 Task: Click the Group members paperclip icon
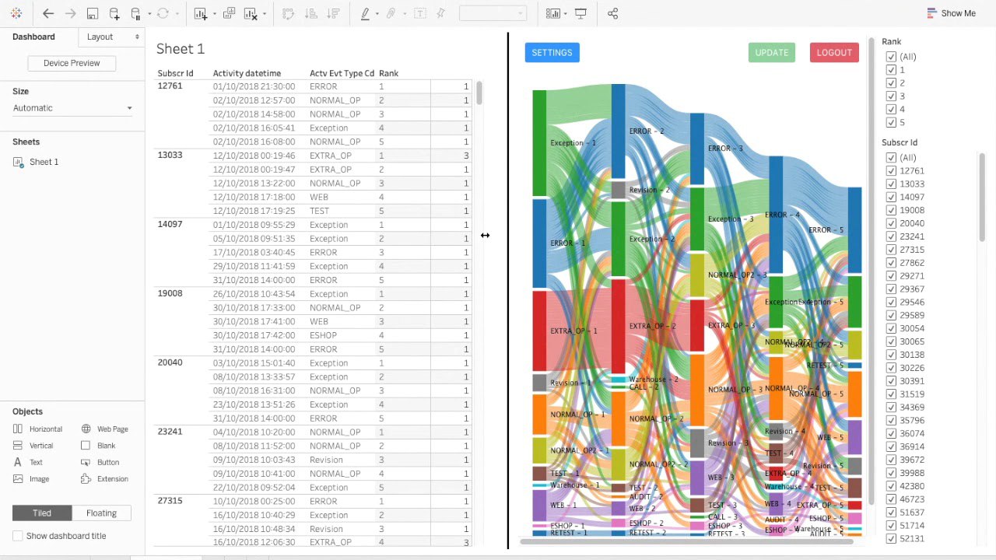click(391, 13)
